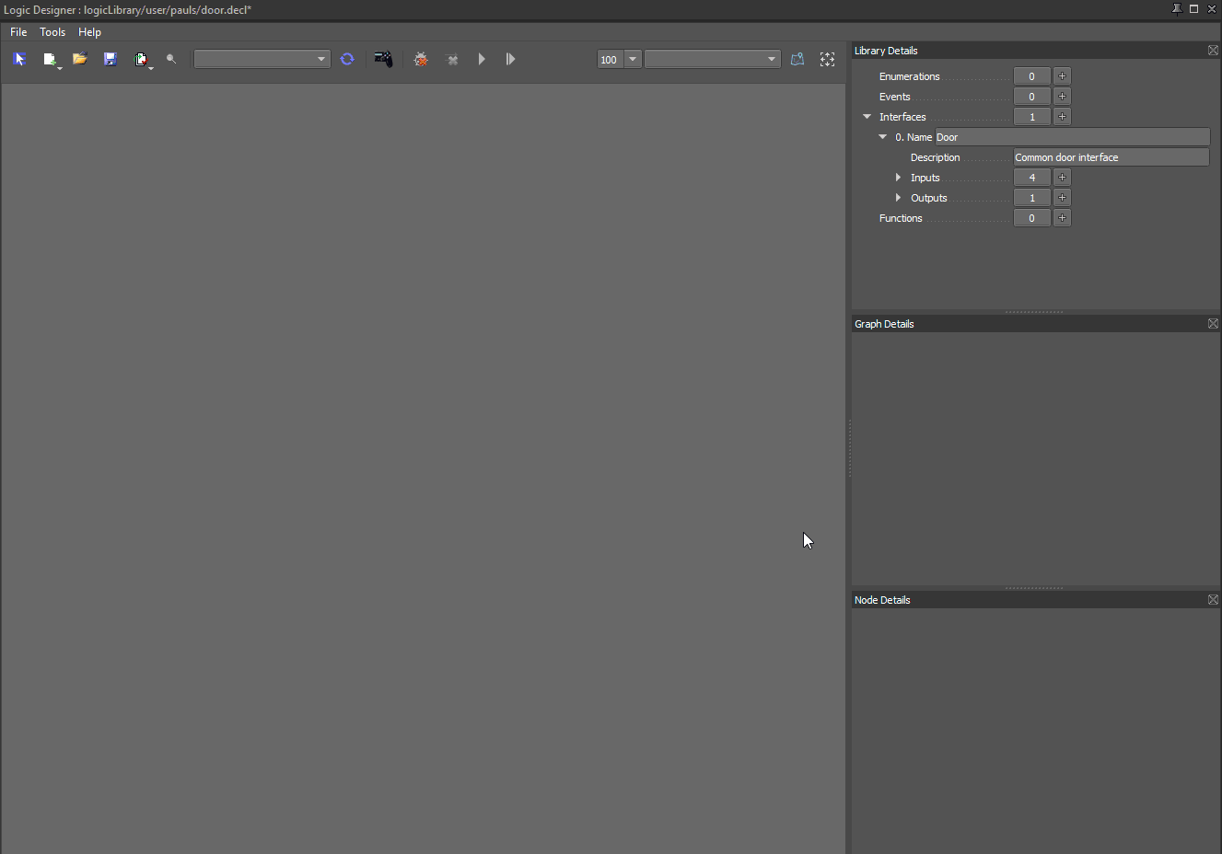The image size is (1222, 854).
Task: Click the step forward button
Action: [x=511, y=59]
